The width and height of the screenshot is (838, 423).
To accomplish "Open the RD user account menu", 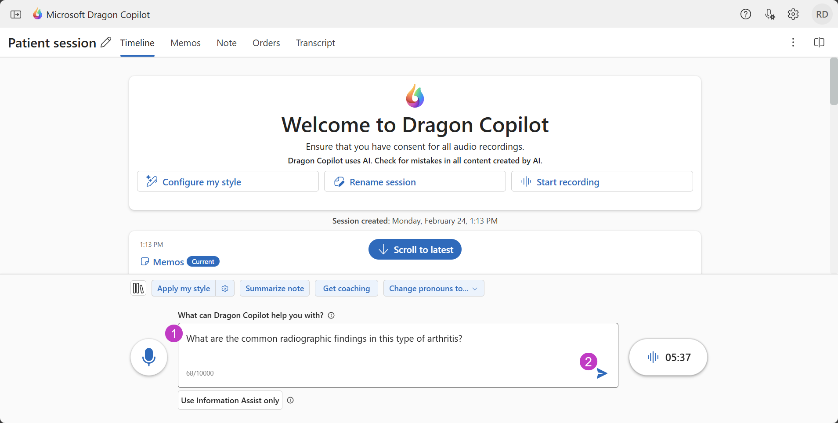I will point(822,14).
